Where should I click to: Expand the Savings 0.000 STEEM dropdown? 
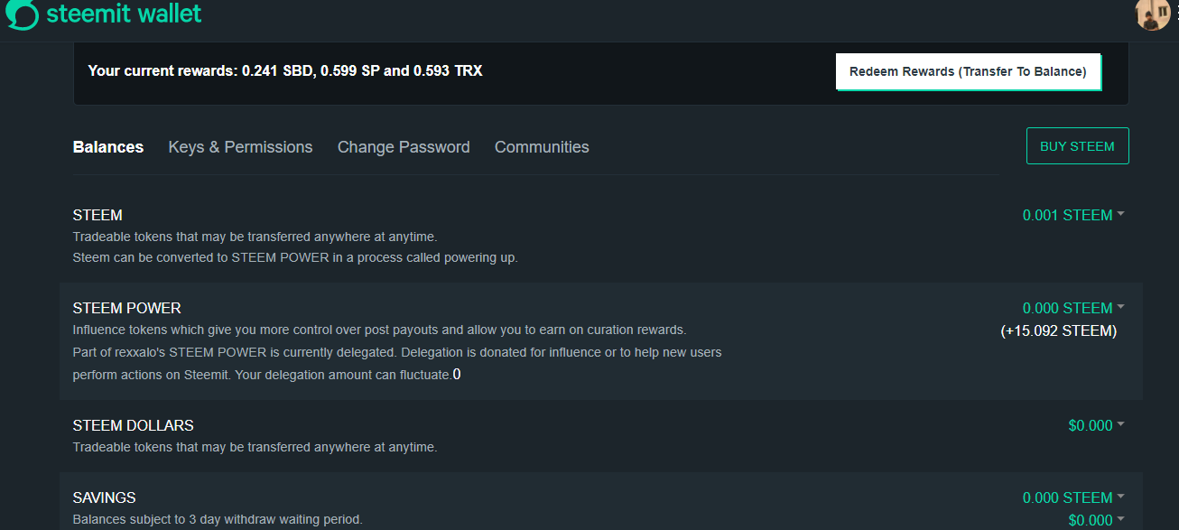[1072, 497]
